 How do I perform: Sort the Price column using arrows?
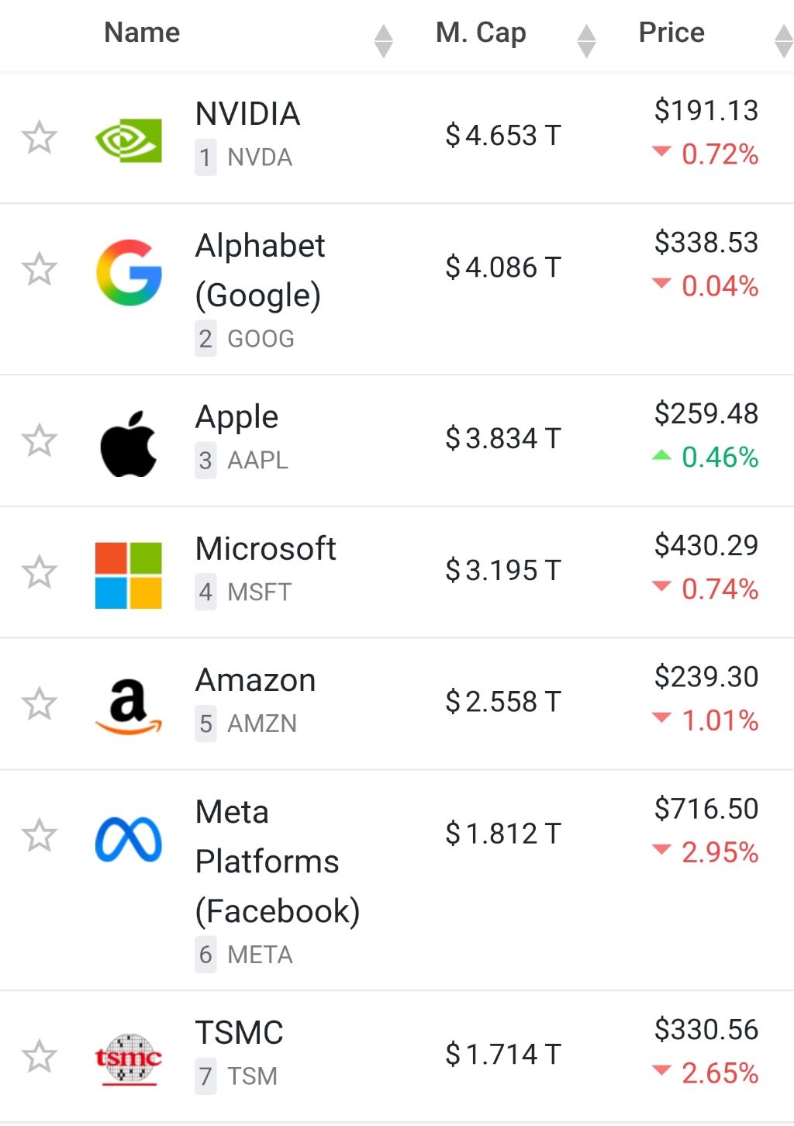[783, 41]
